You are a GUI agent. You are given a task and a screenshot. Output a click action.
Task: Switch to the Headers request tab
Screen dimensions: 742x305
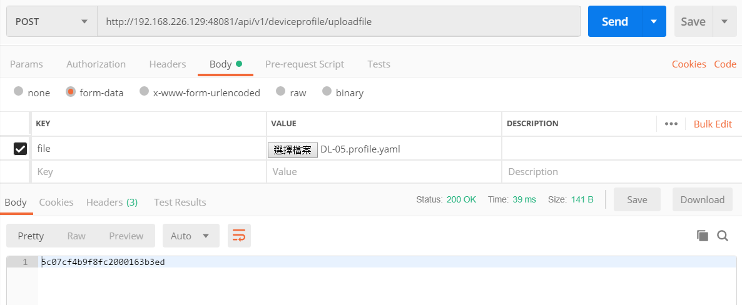tap(168, 64)
